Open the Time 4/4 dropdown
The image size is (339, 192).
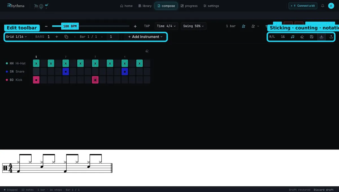[x=166, y=26]
